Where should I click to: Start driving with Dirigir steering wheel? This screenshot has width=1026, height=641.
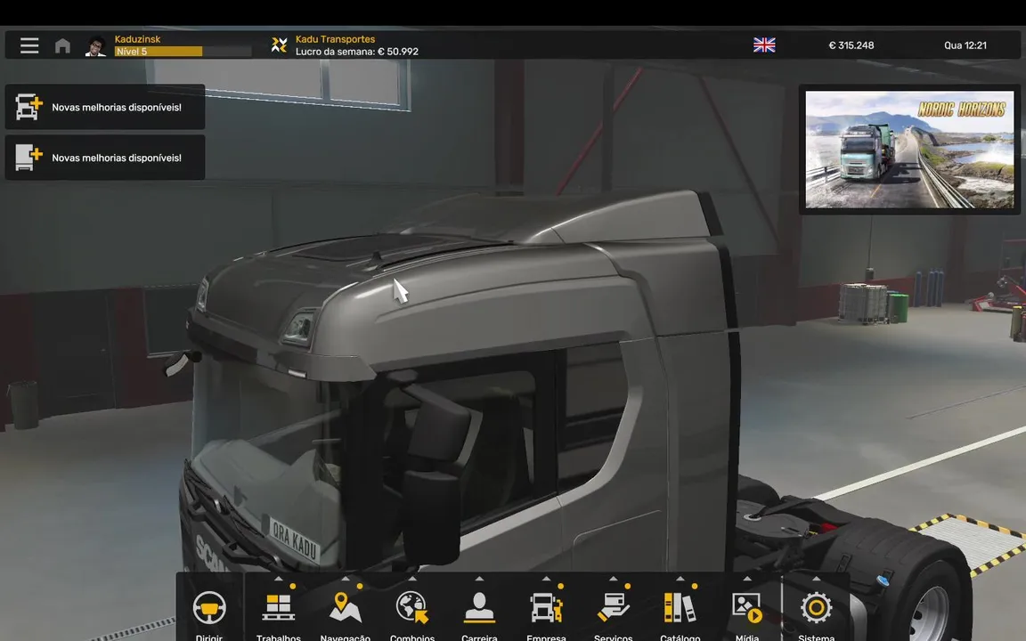(209, 608)
